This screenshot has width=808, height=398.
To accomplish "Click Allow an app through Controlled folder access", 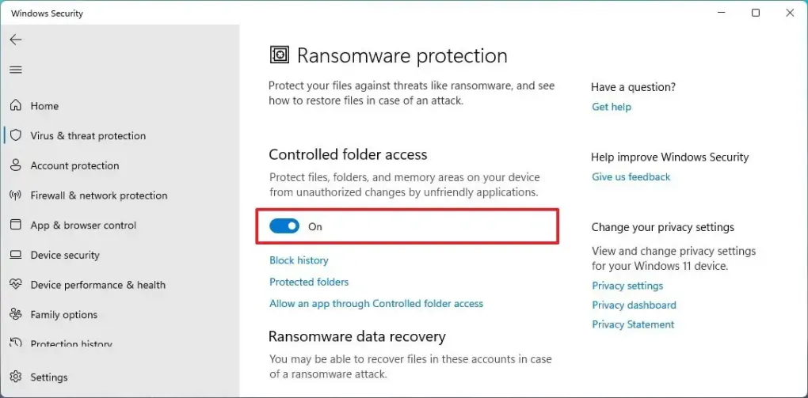I will click(x=376, y=303).
